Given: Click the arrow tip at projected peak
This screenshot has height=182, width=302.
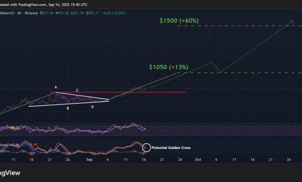Looking at the screenshot, I should (x=291, y=21).
